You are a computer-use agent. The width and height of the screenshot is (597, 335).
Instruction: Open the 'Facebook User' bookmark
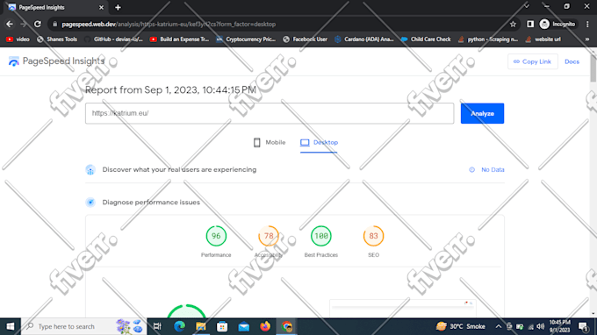click(x=305, y=39)
